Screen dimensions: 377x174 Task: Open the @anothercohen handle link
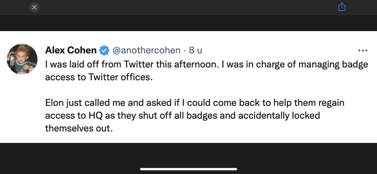[146, 50]
